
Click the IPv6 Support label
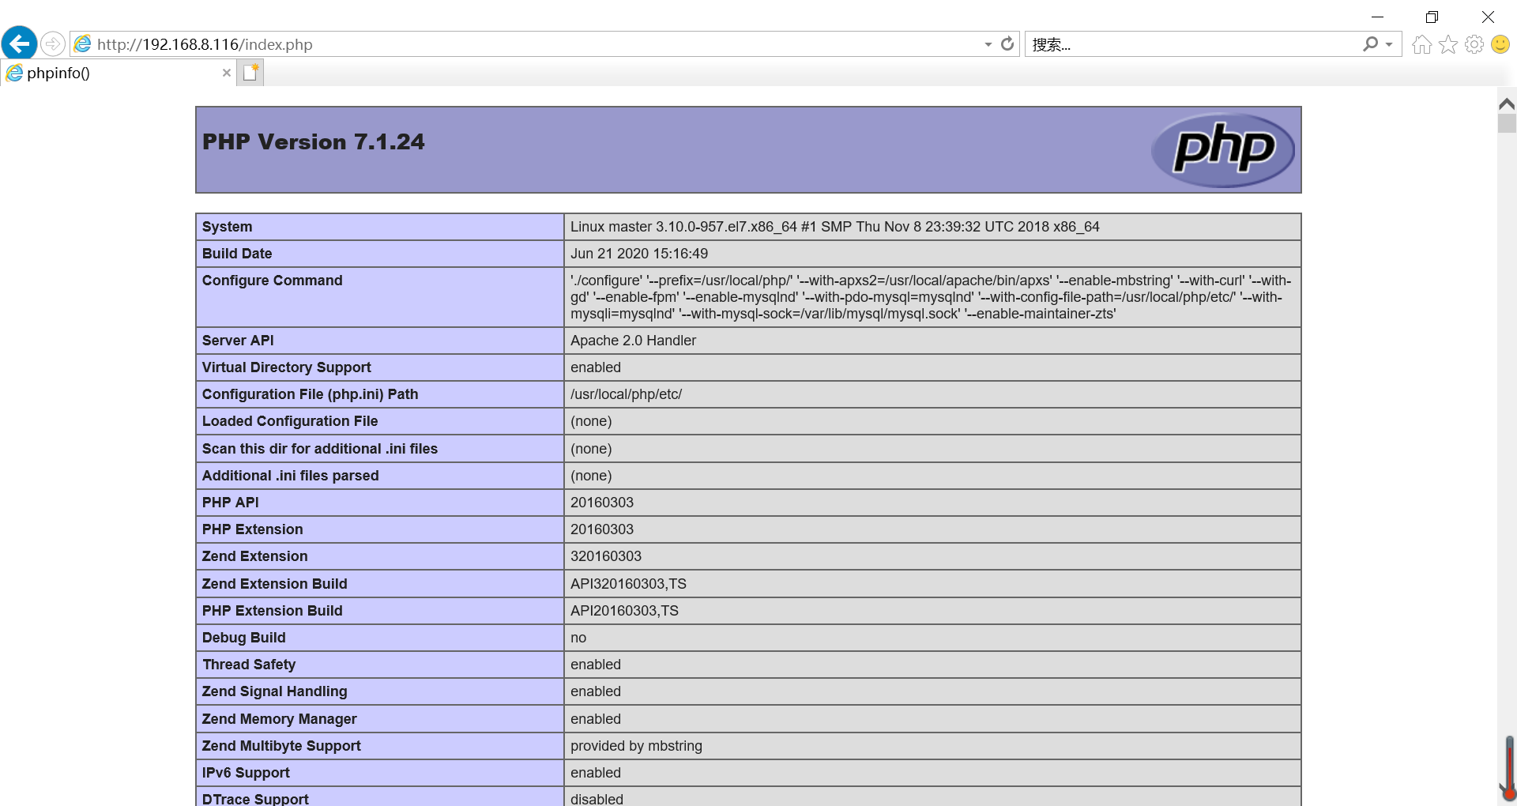coord(246,773)
